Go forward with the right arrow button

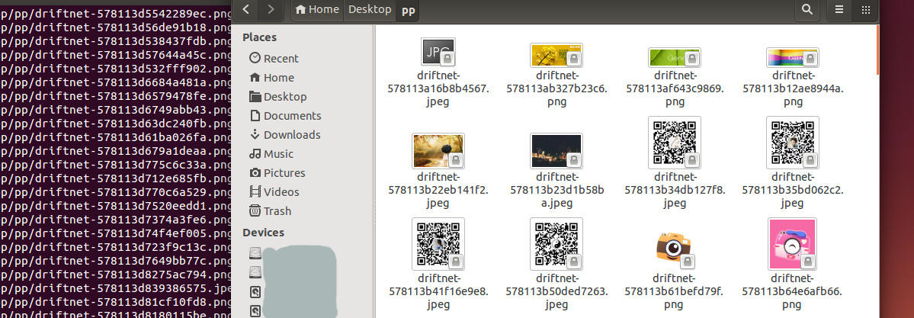271,8
